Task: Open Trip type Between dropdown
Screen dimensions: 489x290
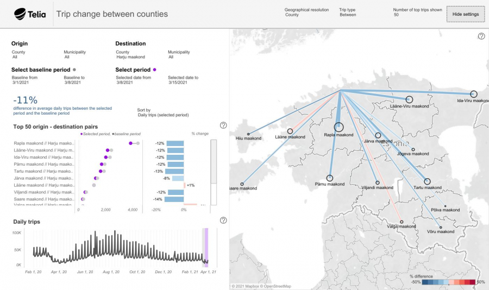Action: (348, 15)
